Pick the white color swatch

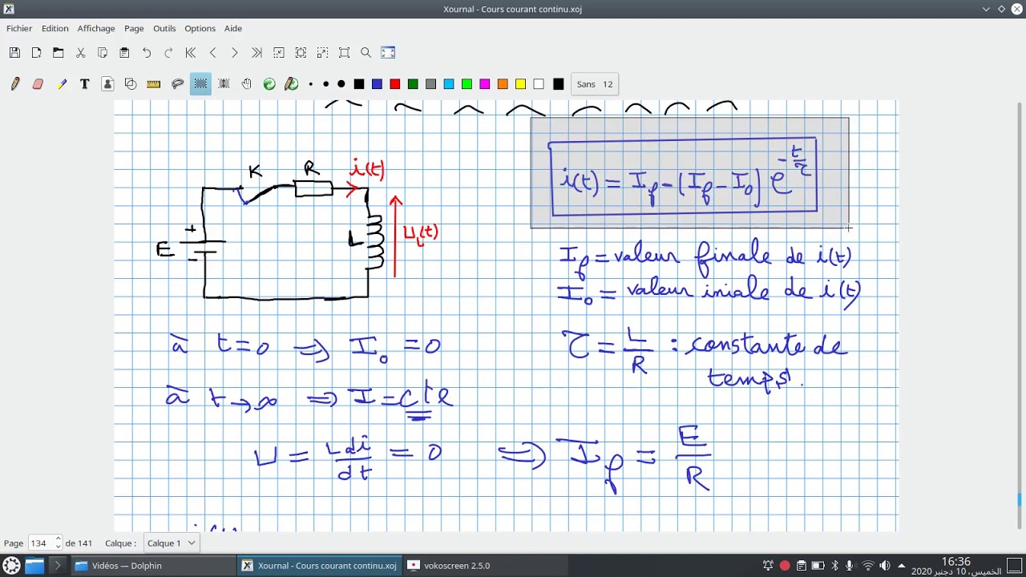click(539, 84)
